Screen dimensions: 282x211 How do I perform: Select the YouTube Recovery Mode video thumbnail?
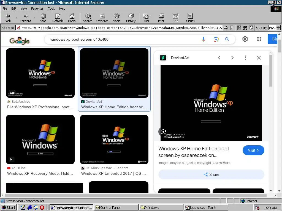40,139
